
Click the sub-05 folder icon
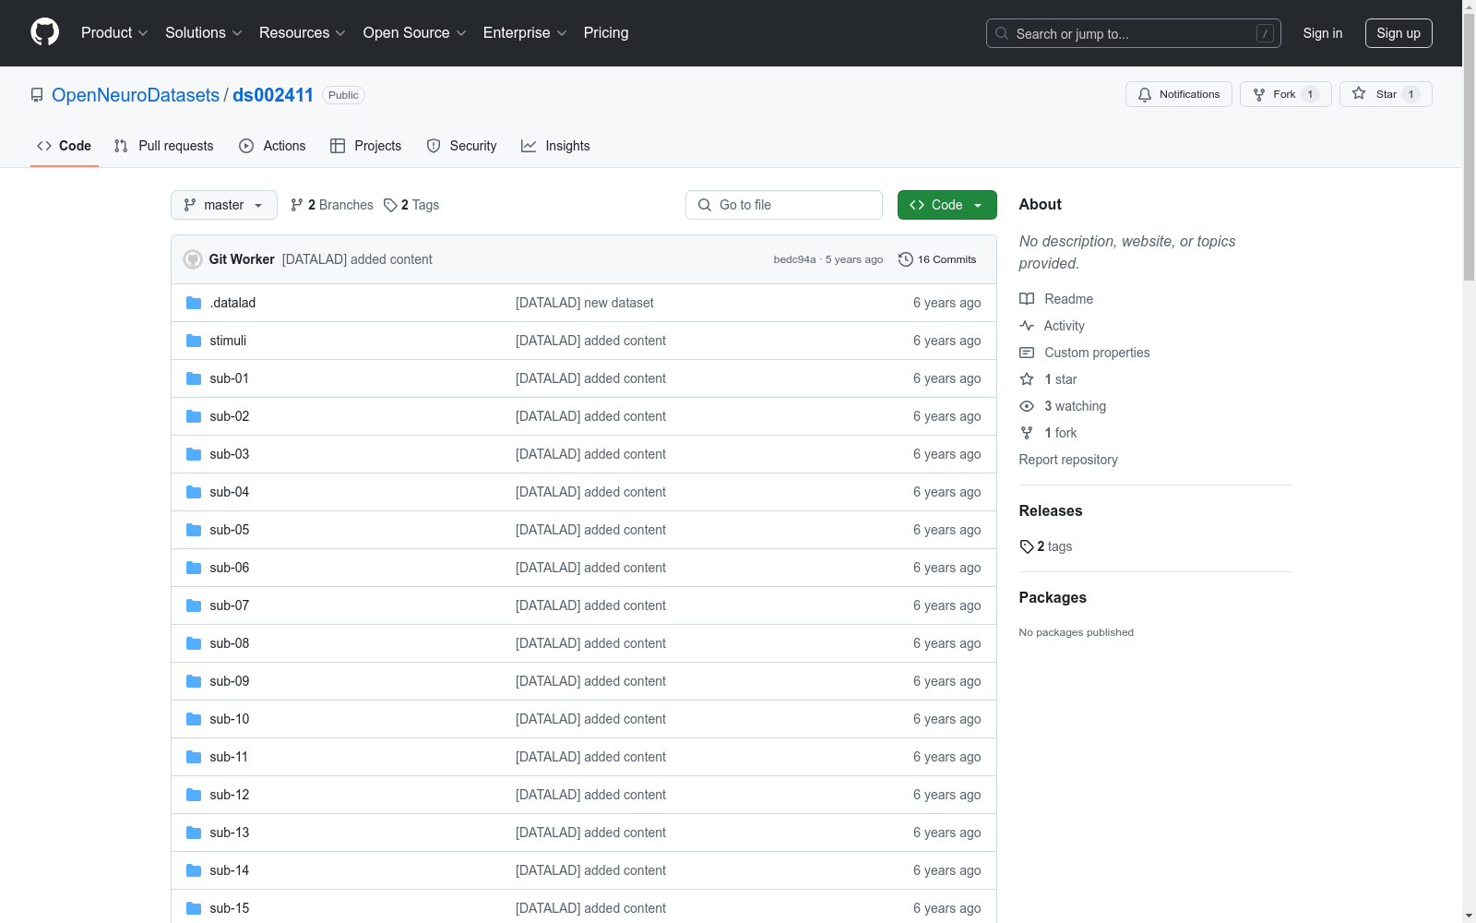pos(194,530)
